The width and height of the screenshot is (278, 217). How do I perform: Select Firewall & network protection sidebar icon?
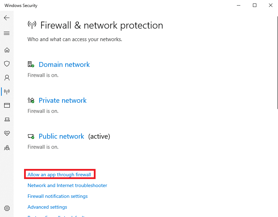coord(7,92)
